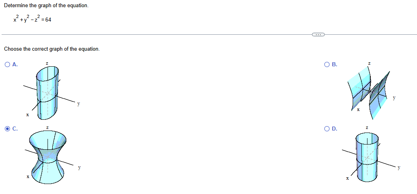Click the selected option C radio button
This screenshot has height=194, width=417.
[8, 129]
